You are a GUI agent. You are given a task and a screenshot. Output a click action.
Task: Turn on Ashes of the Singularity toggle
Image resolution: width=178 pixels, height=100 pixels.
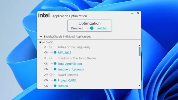(52, 47)
